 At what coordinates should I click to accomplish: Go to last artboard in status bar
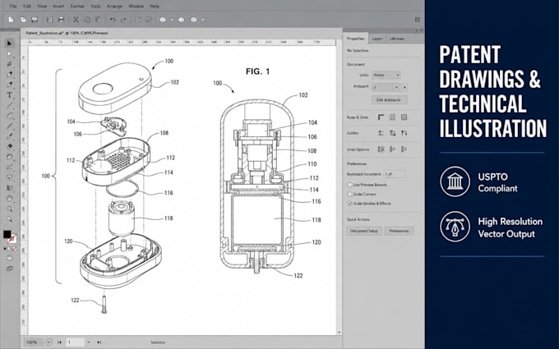[x=99, y=342]
